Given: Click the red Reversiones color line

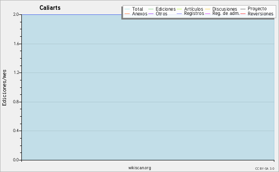Looking at the screenshot, I should pyautogui.click(x=243, y=13).
